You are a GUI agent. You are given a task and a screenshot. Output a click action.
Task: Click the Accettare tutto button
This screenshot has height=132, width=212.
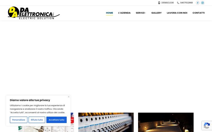click(x=57, y=120)
